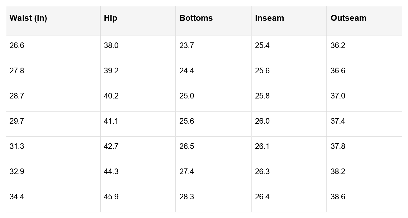
Task: Click the Inseam column header
Action: pyautogui.click(x=269, y=18)
